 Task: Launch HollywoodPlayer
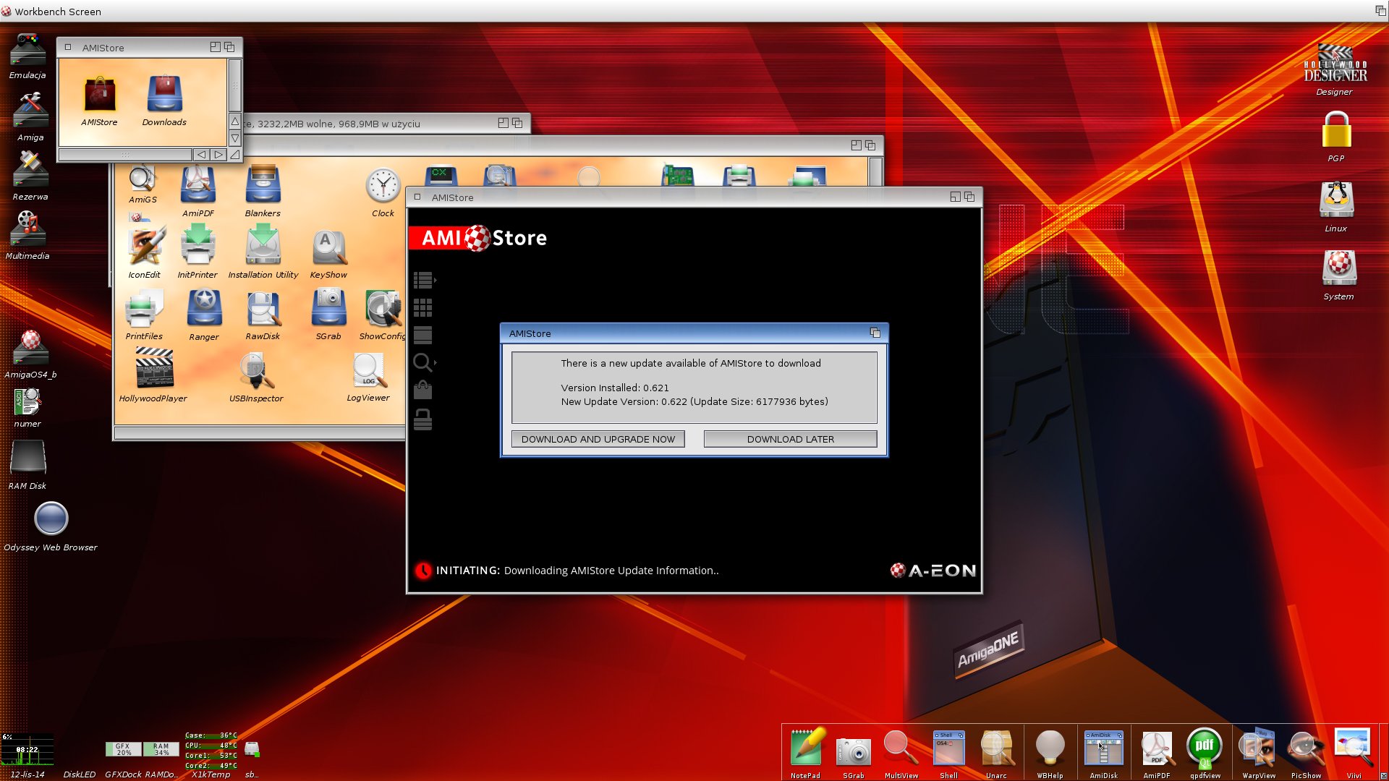point(153,375)
